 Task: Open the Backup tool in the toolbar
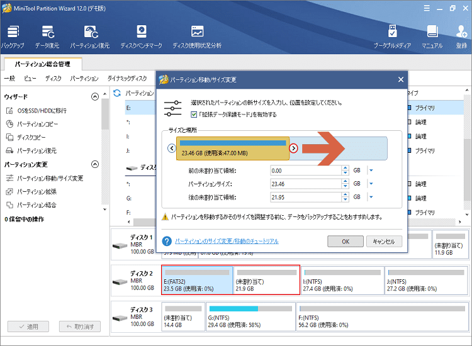click(x=13, y=36)
